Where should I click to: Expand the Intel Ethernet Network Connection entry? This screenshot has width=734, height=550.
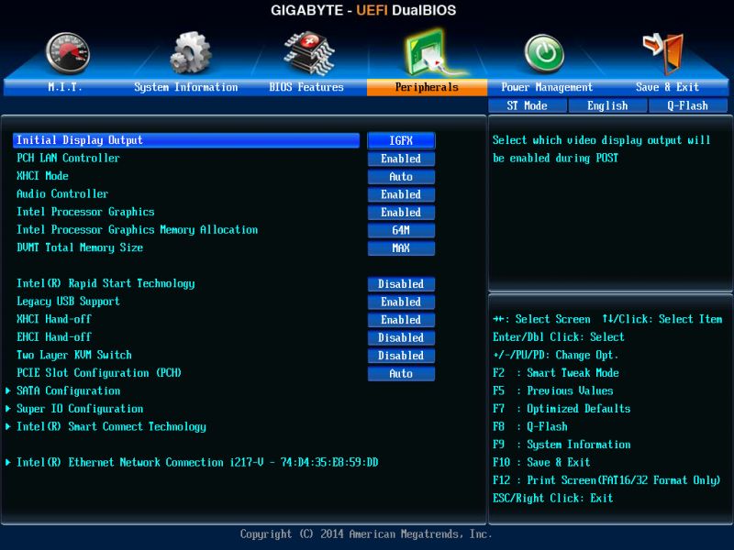click(197, 462)
